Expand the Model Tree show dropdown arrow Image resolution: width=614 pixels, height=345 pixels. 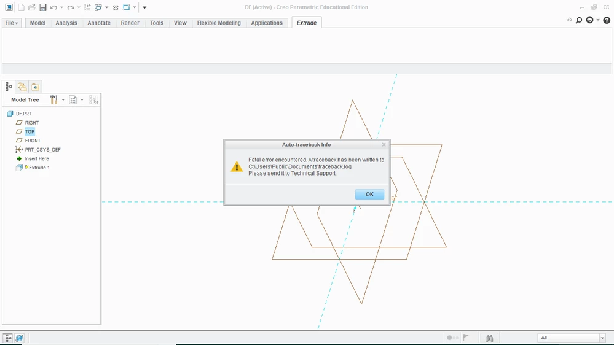coord(82,99)
